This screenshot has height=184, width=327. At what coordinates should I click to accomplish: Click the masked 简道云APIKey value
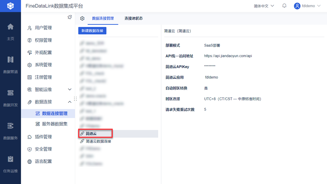[x=210, y=66]
